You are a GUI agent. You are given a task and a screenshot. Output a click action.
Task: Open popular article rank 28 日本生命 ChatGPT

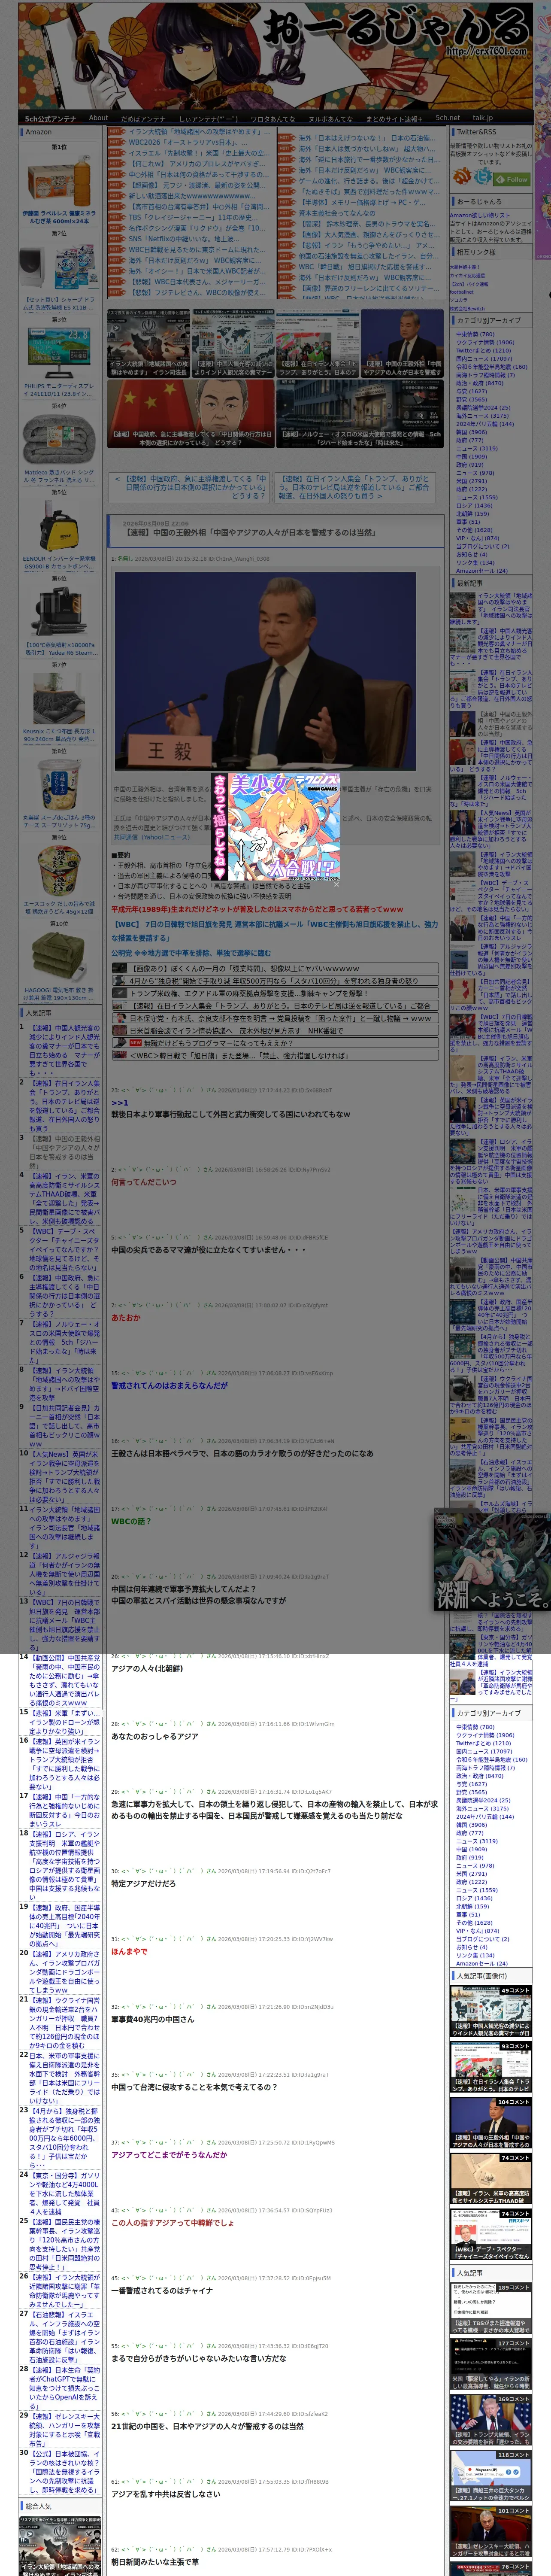64,2387
